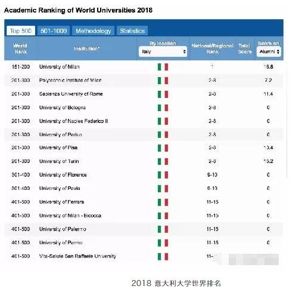Click the National/Regional Rank column header
This screenshot has width=308, height=292.
(212, 48)
